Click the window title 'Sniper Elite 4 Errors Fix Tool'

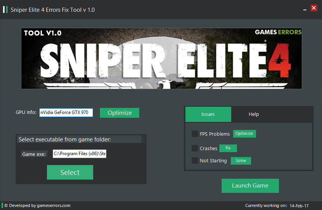tap(53, 10)
